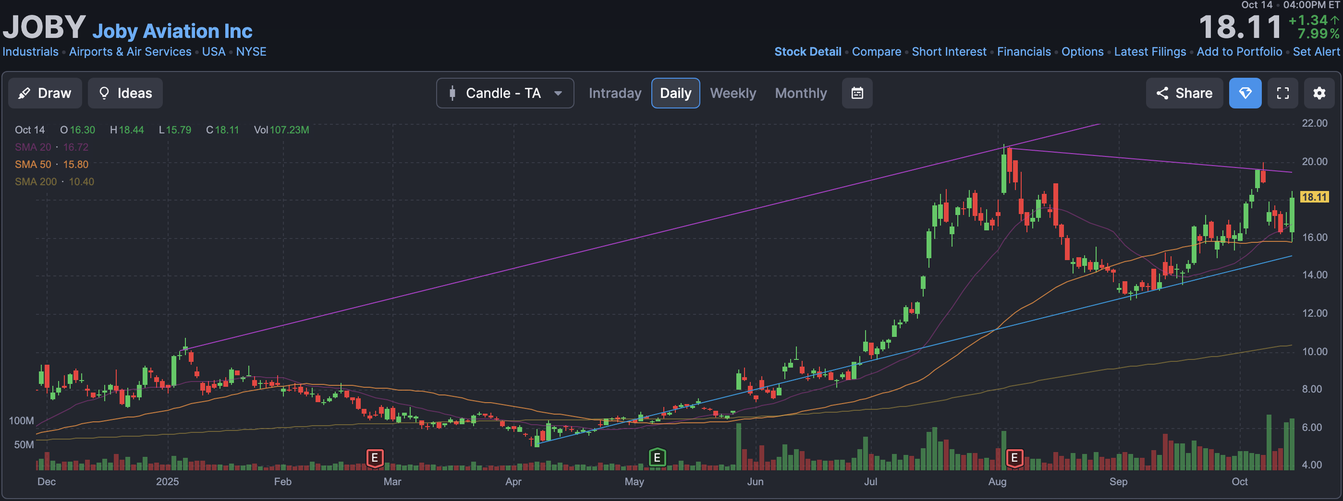Enter fullscreen chart mode
The height and width of the screenshot is (501, 1343).
pyautogui.click(x=1282, y=93)
